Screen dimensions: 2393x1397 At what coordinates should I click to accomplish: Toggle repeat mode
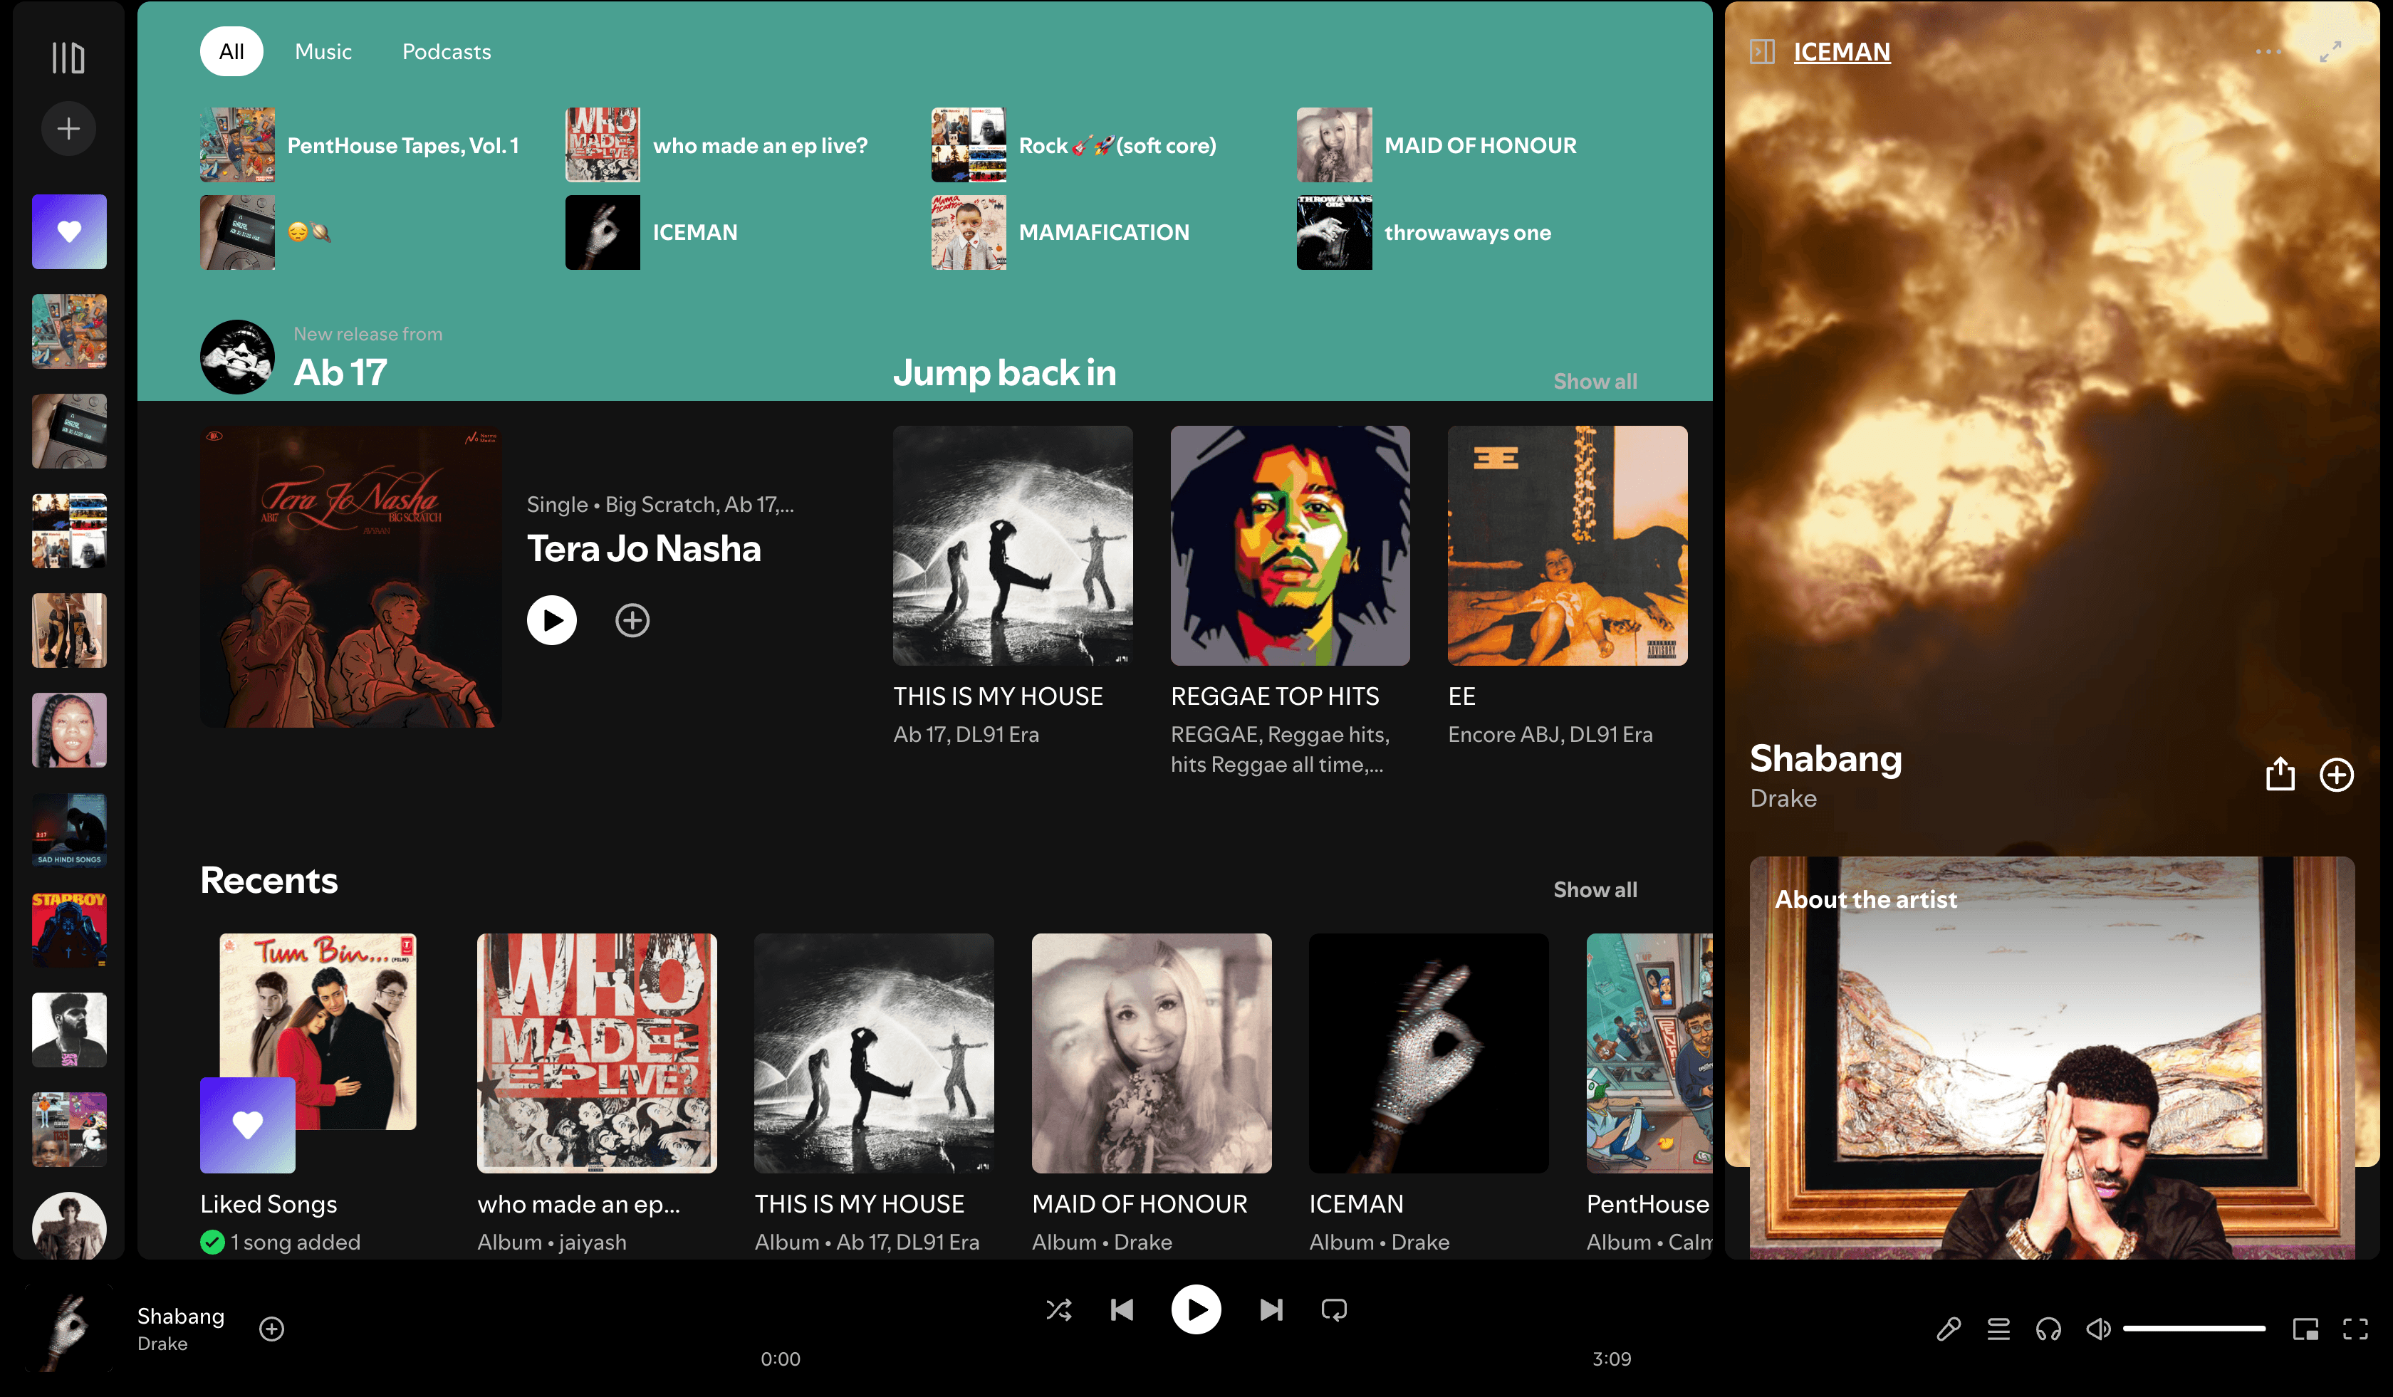1334,1309
